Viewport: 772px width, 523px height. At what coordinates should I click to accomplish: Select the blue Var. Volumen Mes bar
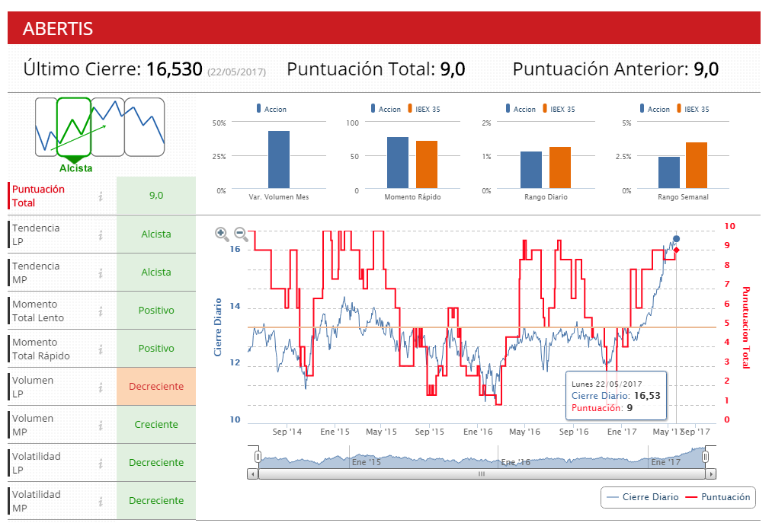[279, 159]
